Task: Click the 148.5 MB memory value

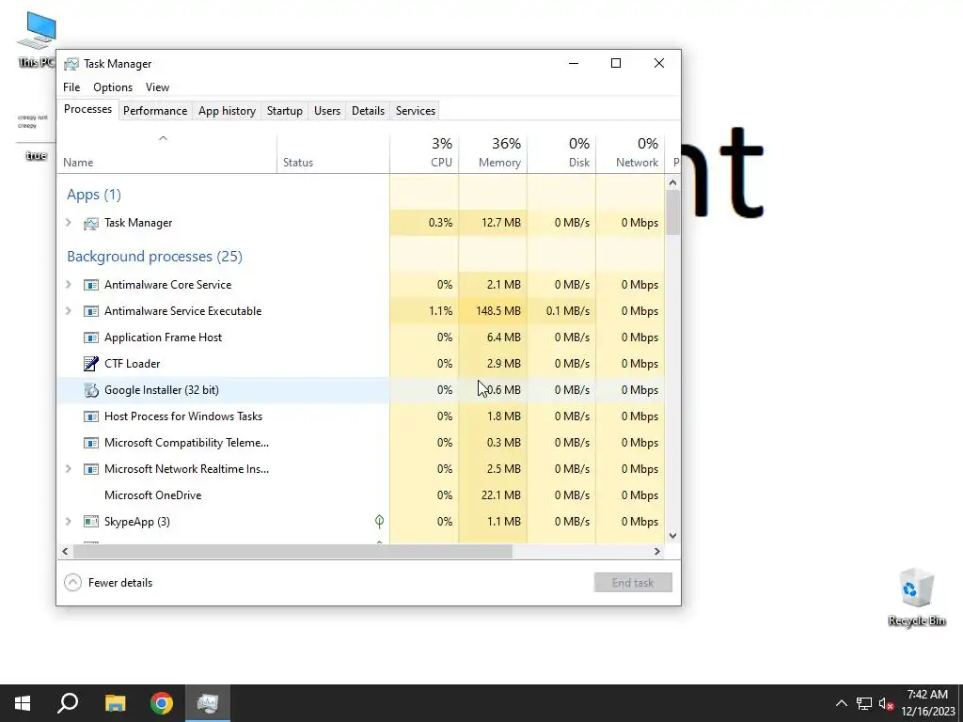Action: coord(498,310)
